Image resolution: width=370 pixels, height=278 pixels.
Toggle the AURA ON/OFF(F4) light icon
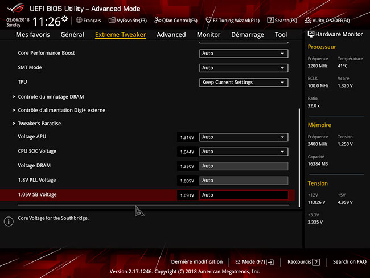(308, 21)
